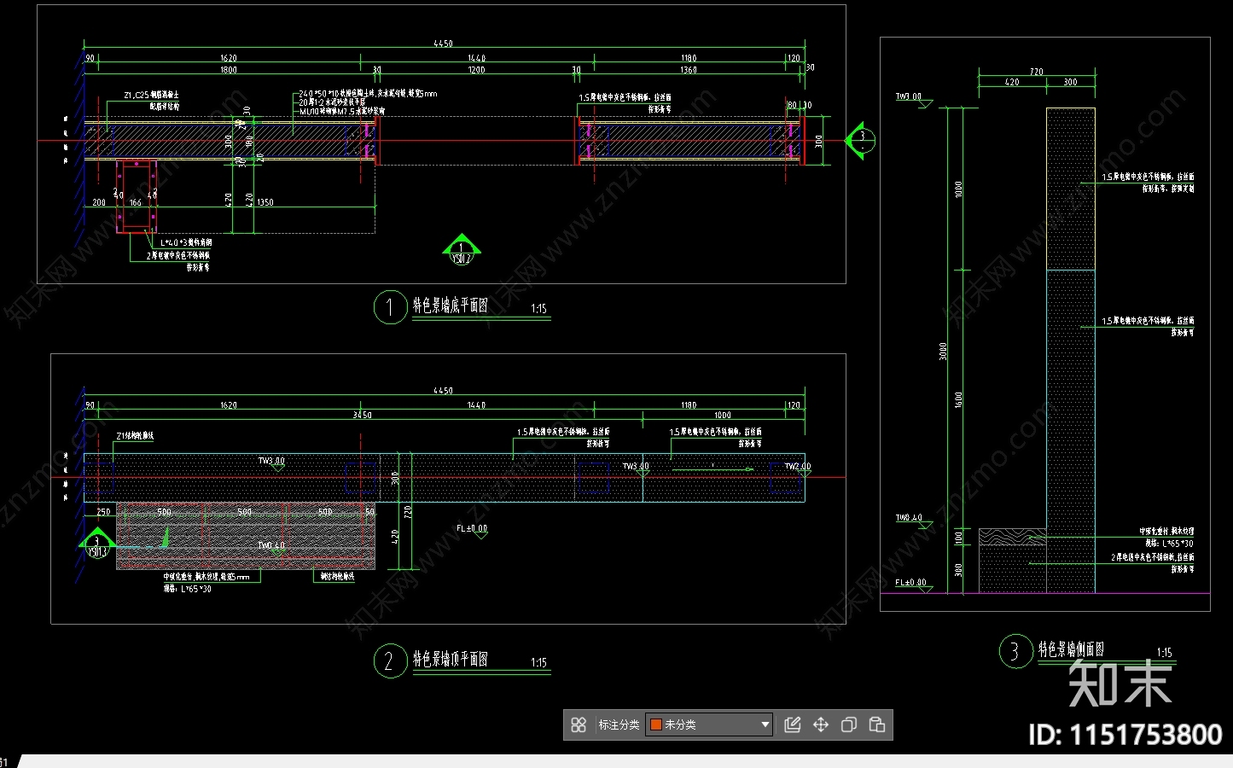The image size is (1233, 768).
Task: Click the copy overlapping squares icon
Action: [848, 724]
